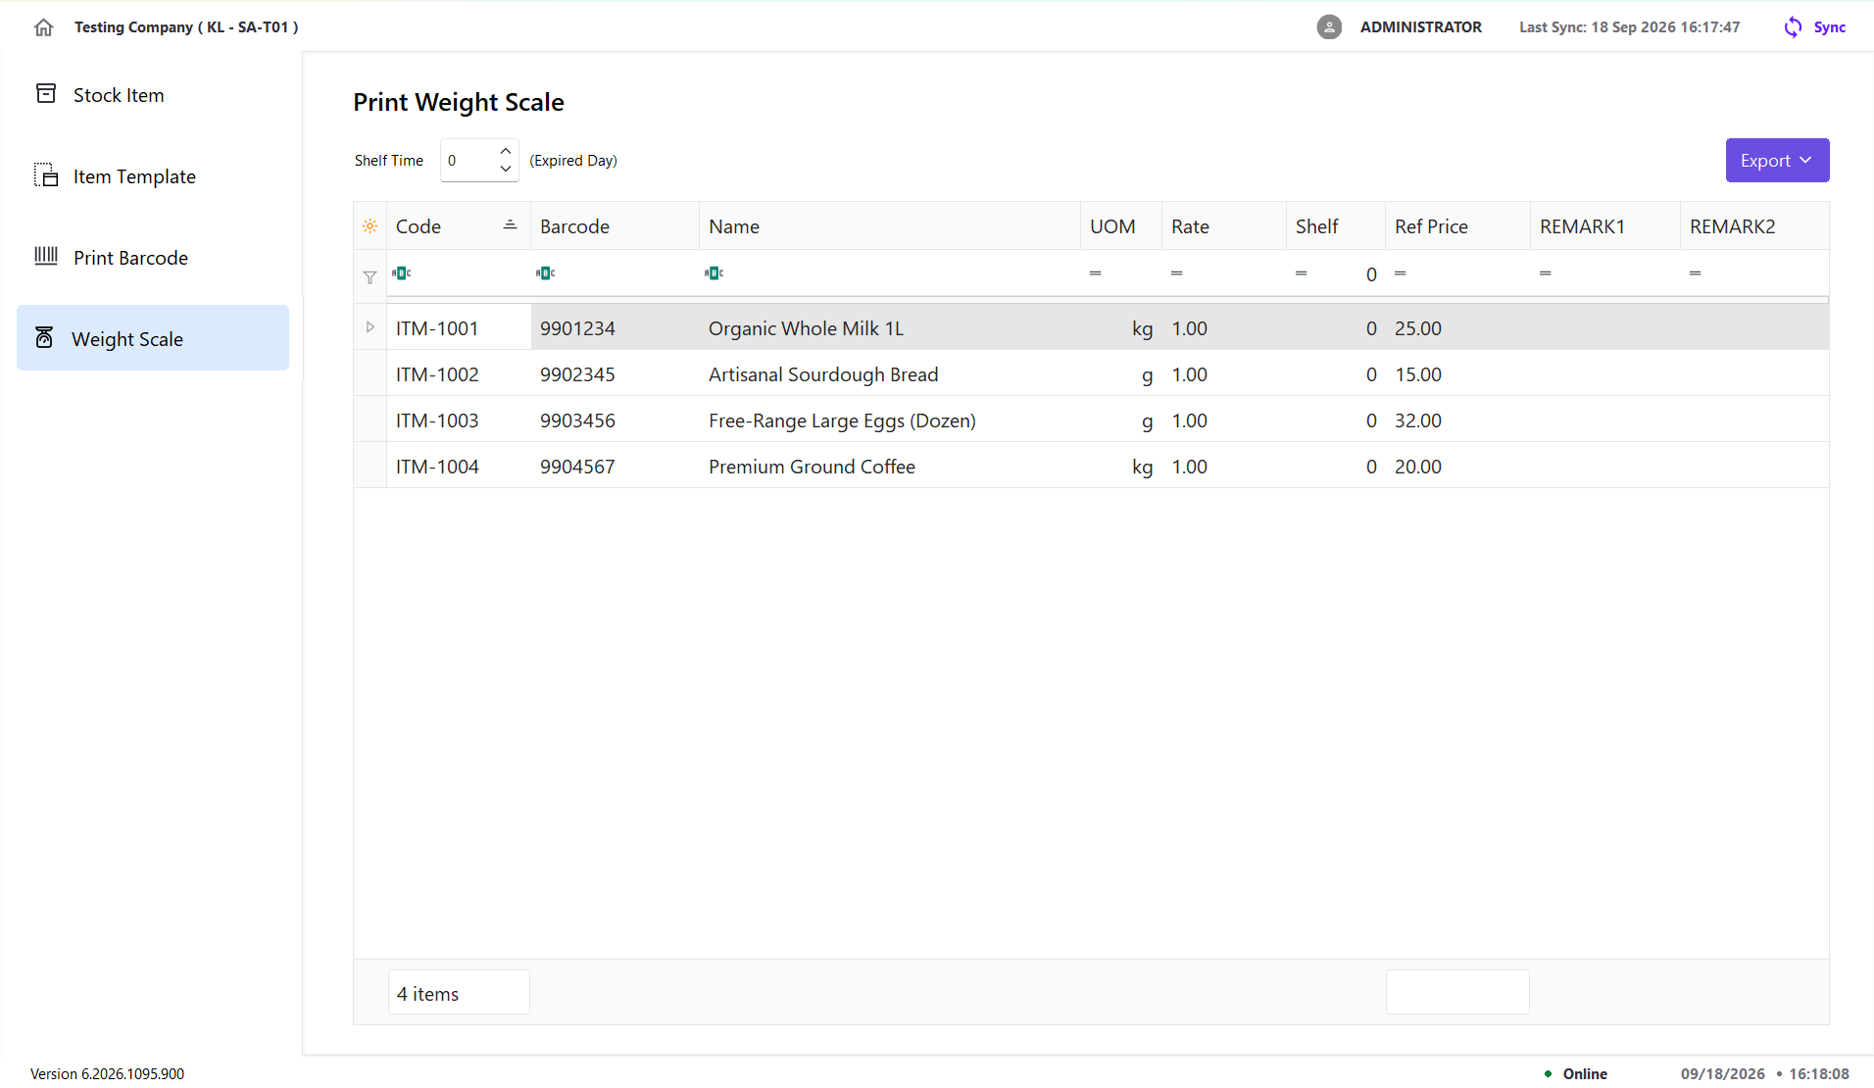Sort by the REMARK1 column header

tap(1605, 226)
